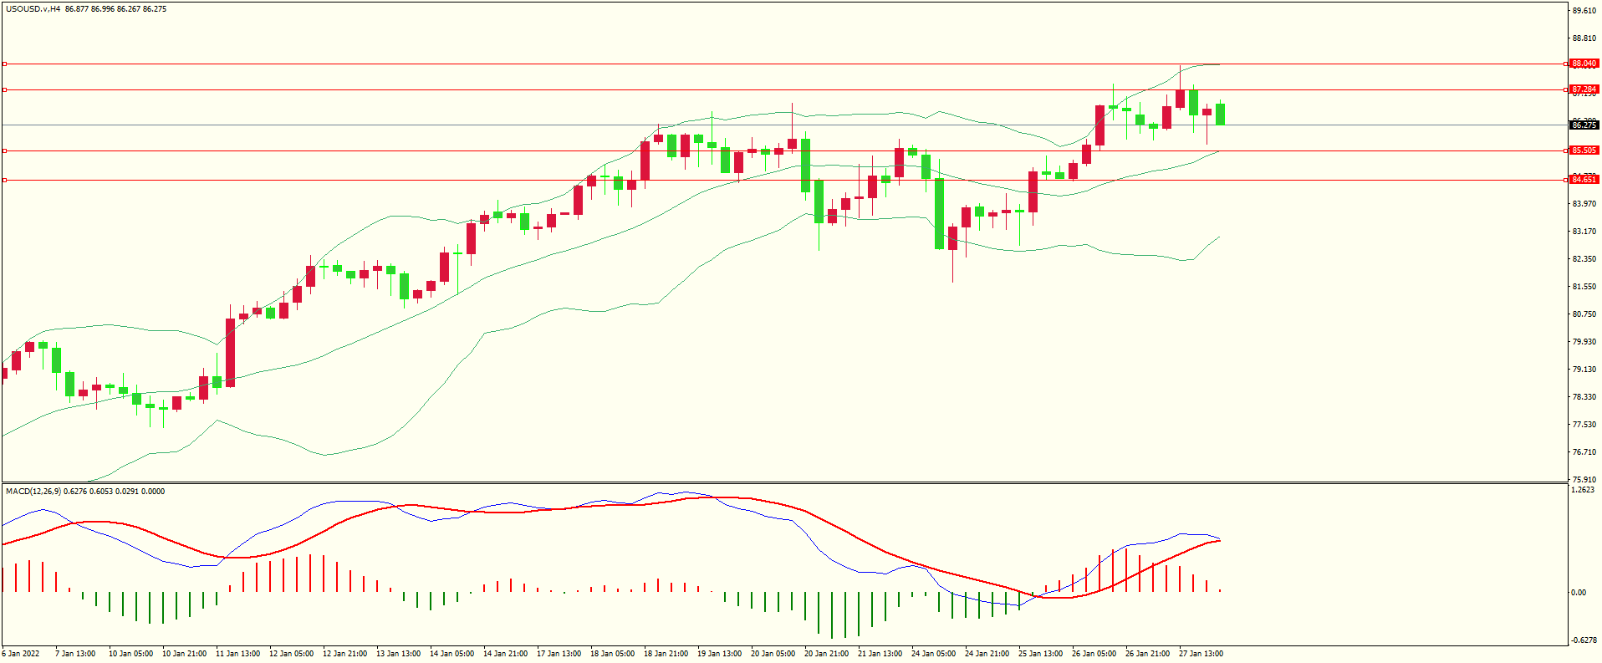Screen dimensions: 1602x663
Task: Click the USOUSD.v,H4 symbol title text
Action: [32, 9]
